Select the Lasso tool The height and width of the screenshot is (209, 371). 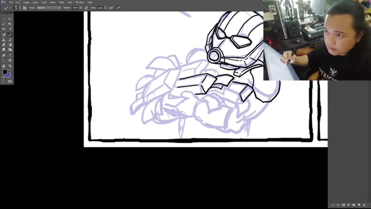coord(4,24)
